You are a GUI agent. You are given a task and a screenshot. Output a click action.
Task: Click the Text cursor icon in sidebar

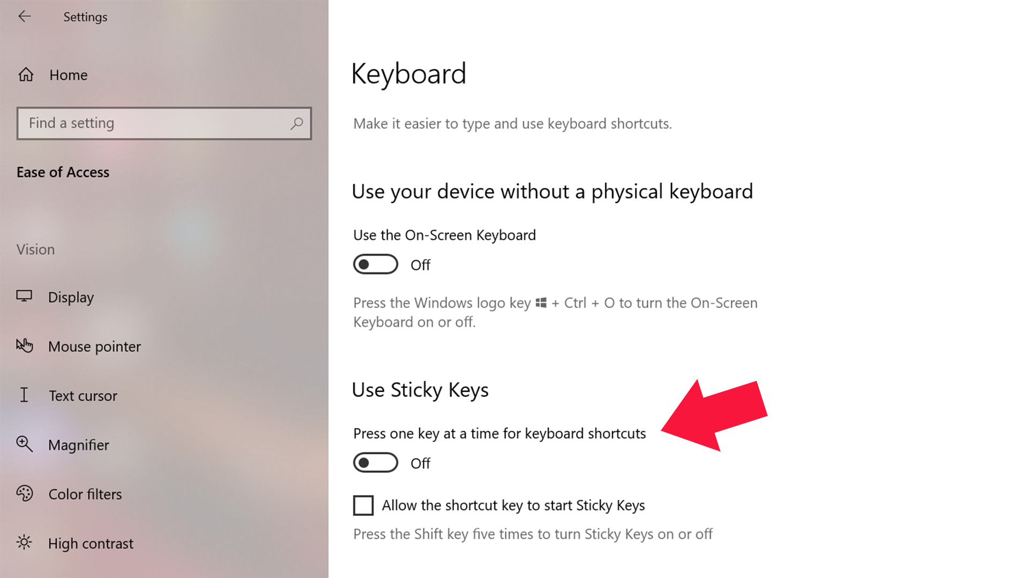[24, 395]
